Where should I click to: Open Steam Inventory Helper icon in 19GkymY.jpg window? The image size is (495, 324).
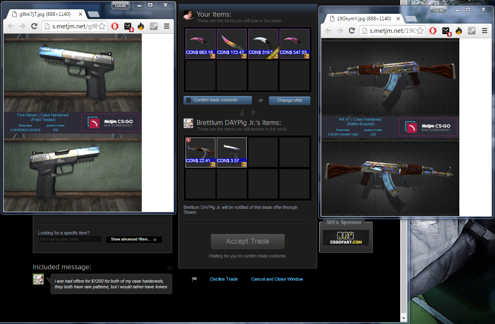446,31
